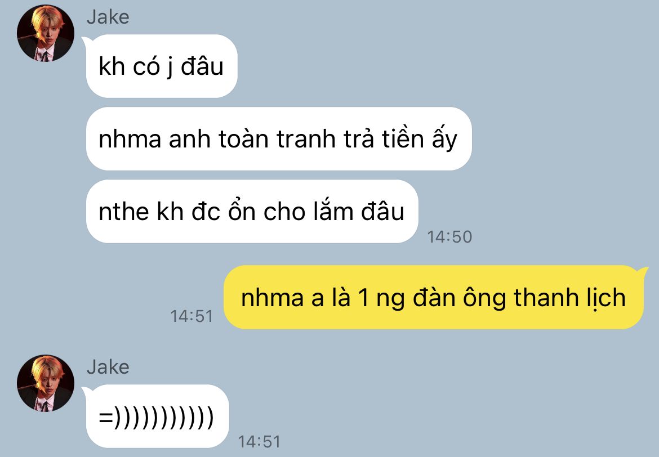Screen dimensions: 659x457
Task: Click the word "anh" in Jake's second message
Action: point(189,139)
